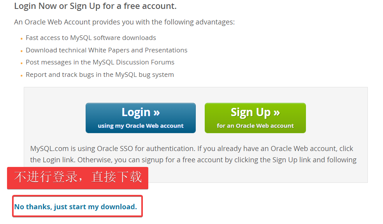
Task: Click the blue Login button
Action: (141, 118)
